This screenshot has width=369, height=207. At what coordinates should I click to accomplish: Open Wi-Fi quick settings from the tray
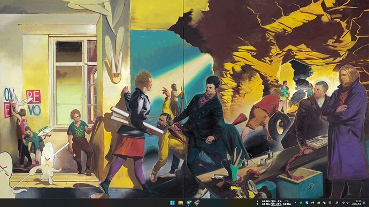pos(343,203)
